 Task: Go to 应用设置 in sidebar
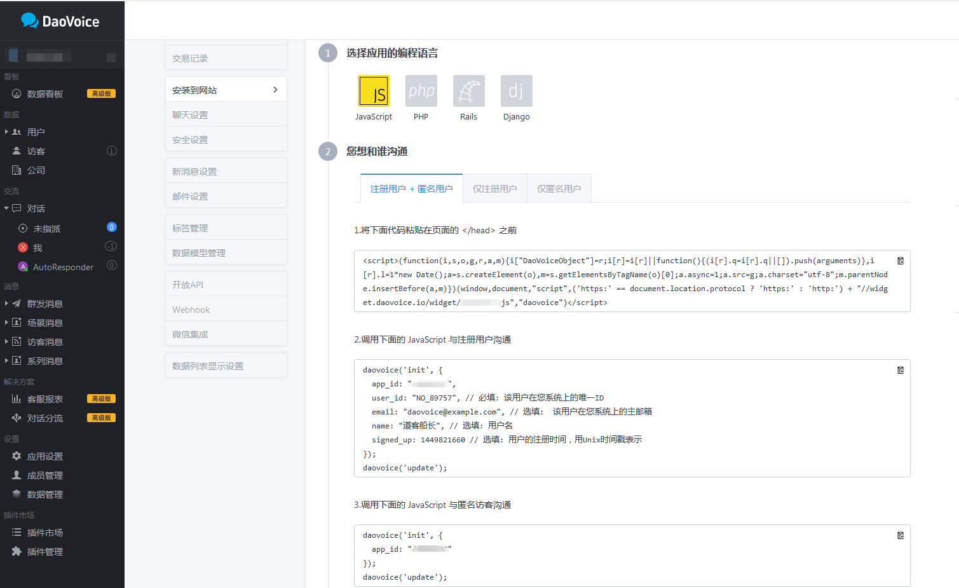[x=44, y=456]
